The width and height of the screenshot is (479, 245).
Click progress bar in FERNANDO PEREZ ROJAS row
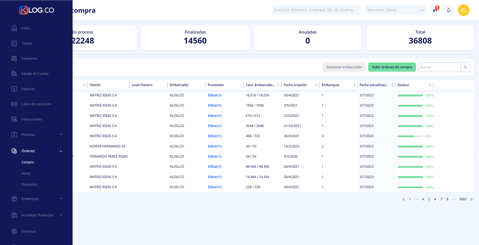pos(410,157)
